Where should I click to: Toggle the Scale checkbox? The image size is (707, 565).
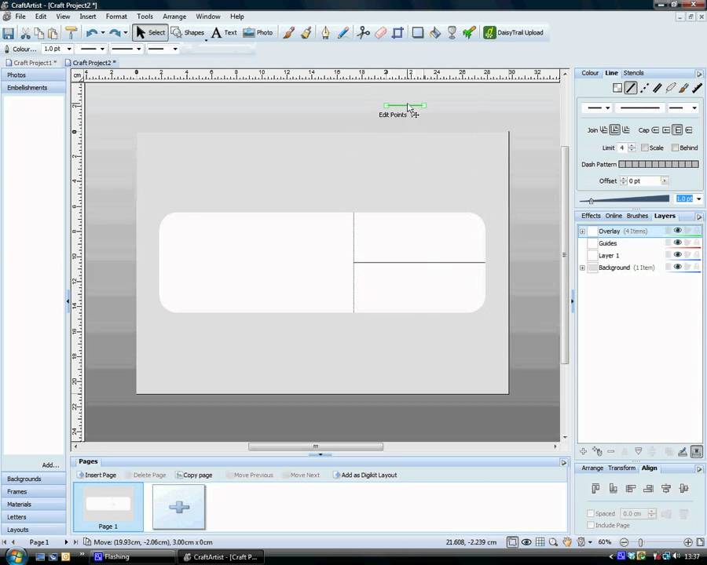coord(645,148)
